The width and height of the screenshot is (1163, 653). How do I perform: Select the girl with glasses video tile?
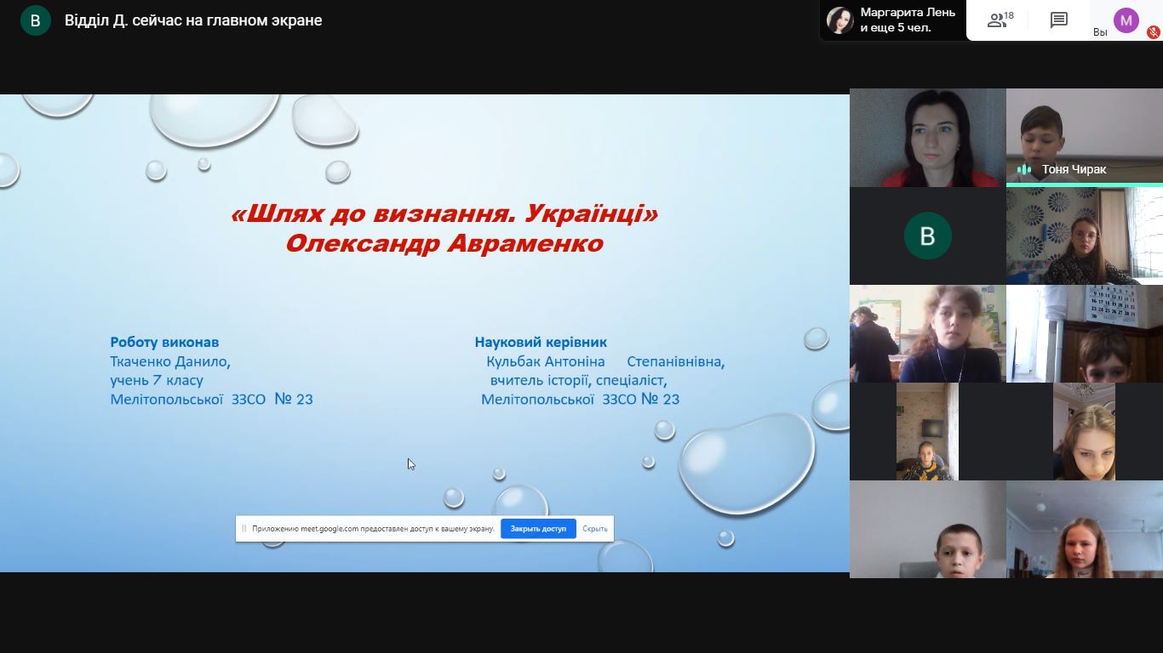1084,236
